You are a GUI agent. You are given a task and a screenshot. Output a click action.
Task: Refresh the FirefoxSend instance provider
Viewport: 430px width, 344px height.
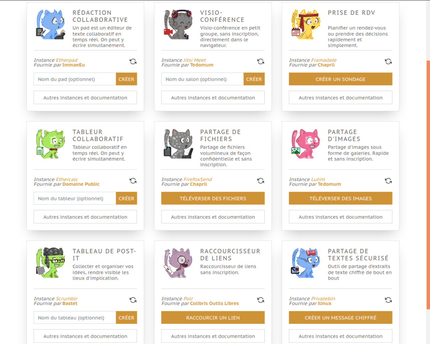(x=260, y=181)
